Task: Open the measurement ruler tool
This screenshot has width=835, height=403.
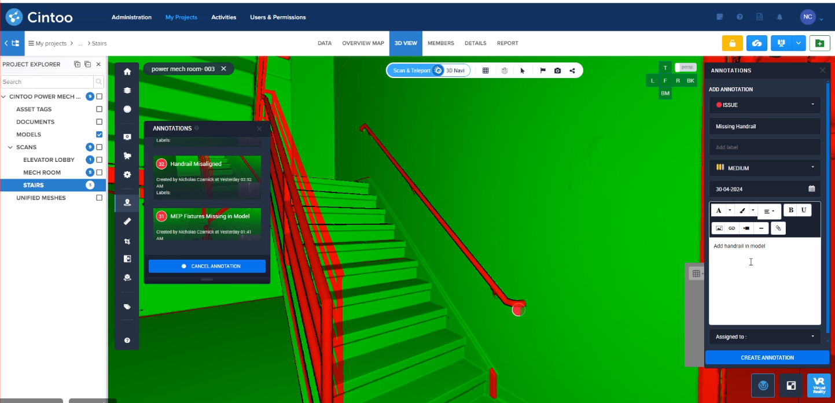Action: [127, 221]
